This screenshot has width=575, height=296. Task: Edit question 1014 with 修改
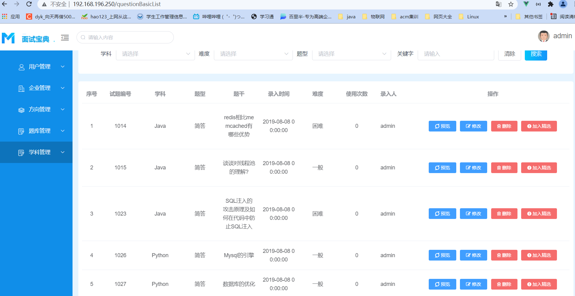[473, 126]
